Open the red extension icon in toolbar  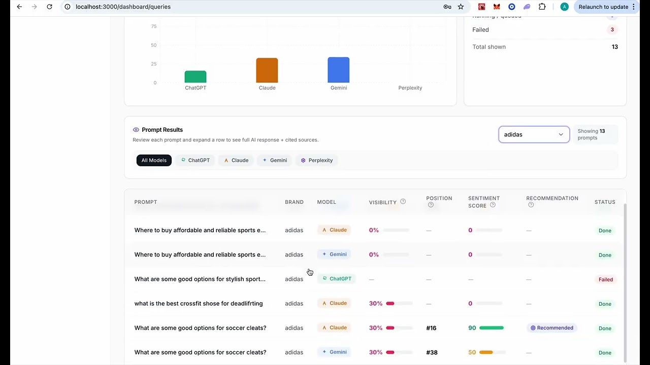pos(481,7)
